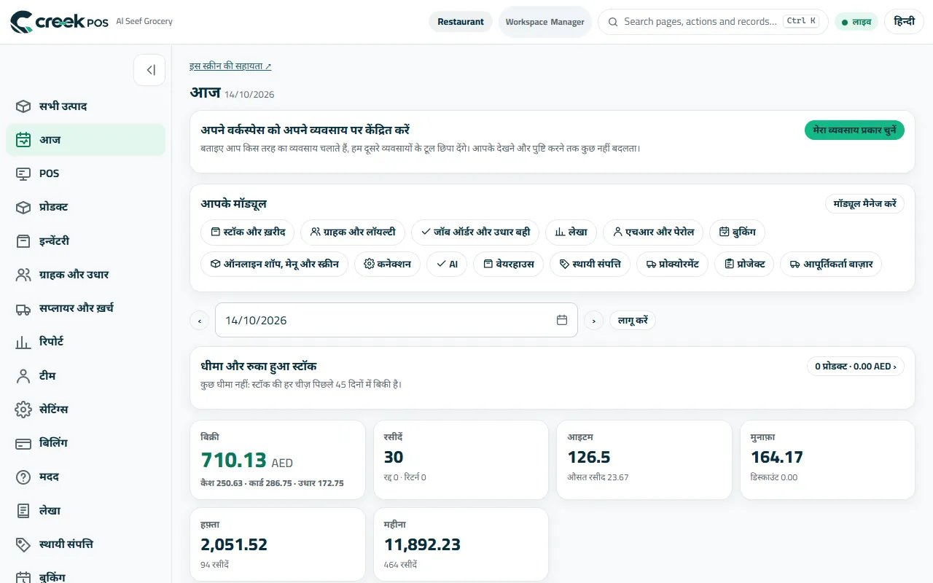This screenshot has width=933, height=583.
Task: Switch to Workspace Manager
Action: (545, 22)
